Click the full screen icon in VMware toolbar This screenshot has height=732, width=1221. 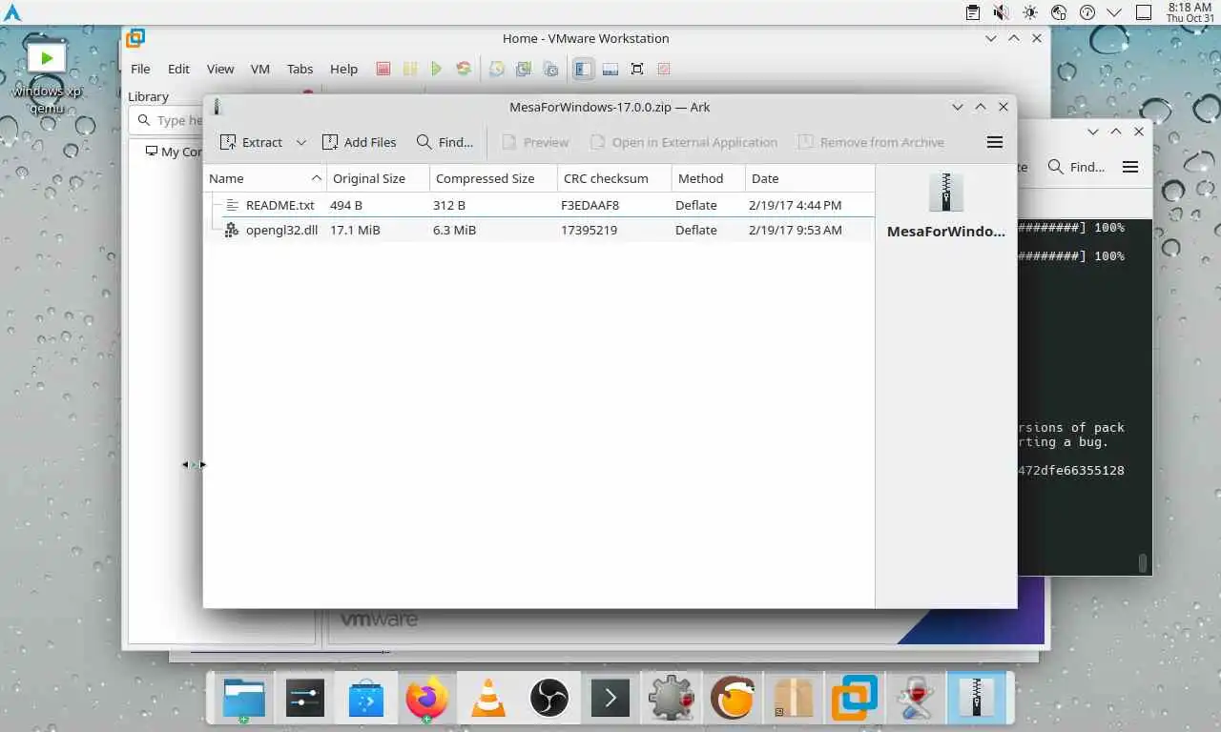(x=637, y=69)
